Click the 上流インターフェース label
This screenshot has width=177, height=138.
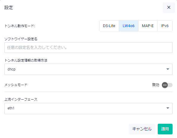pyautogui.click(x=21, y=99)
